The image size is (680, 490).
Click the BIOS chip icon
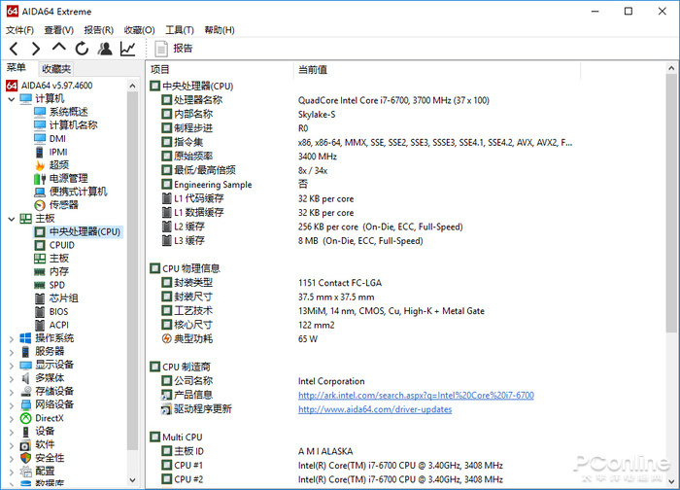[40, 312]
